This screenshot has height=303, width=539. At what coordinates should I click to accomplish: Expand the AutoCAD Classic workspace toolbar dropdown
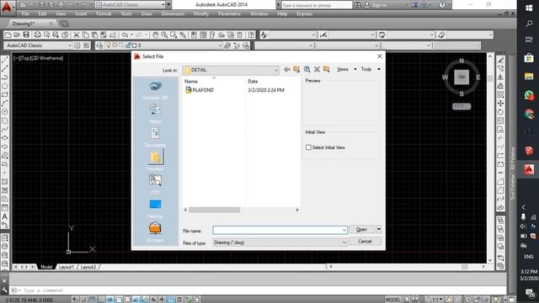point(69,45)
